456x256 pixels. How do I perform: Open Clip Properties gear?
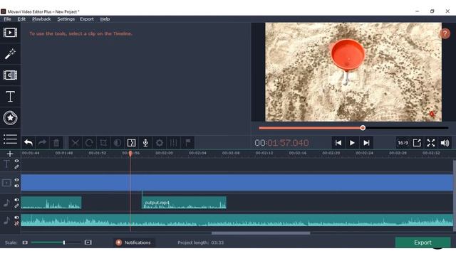tap(160, 143)
